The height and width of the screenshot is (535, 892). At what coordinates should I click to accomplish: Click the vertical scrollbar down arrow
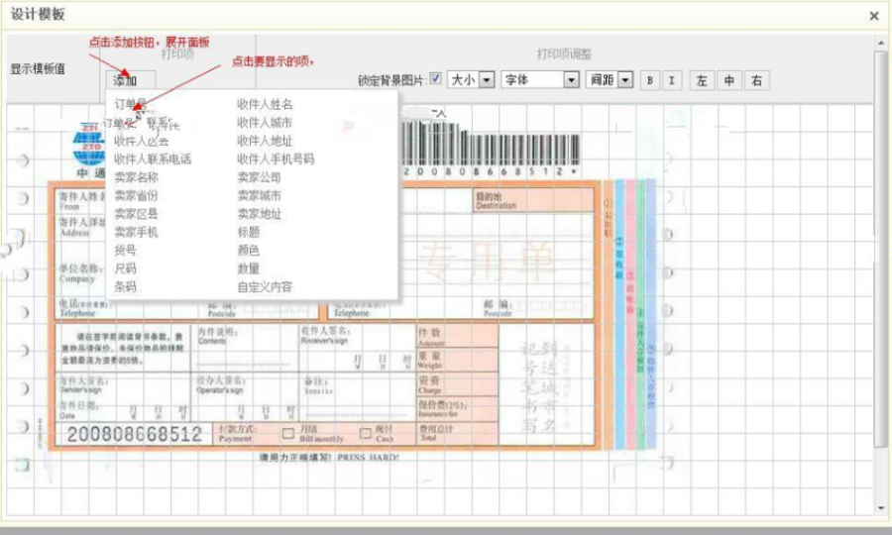[x=880, y=508]
